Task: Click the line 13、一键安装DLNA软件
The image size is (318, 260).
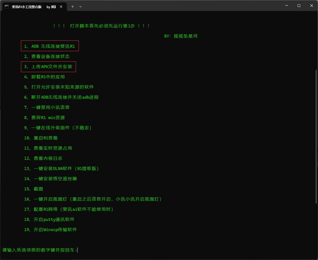Action: tap(62, 169)
